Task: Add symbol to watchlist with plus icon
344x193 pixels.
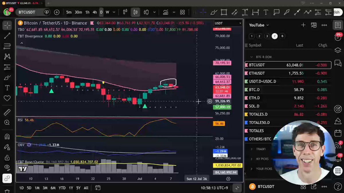Action: [x=303, y=25]
